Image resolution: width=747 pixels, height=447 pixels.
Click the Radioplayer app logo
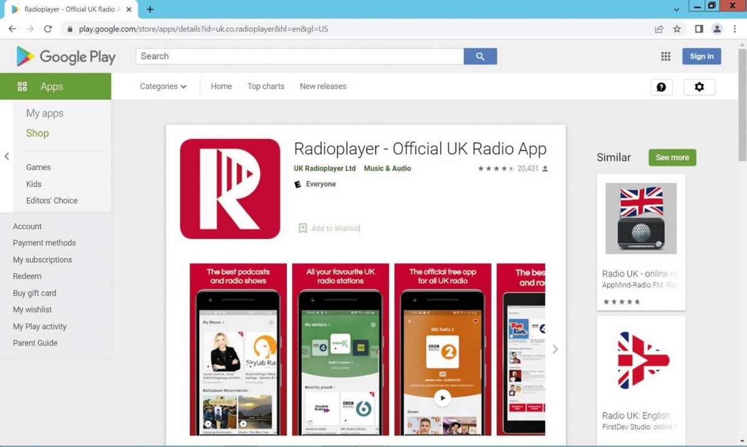[230, 189]
